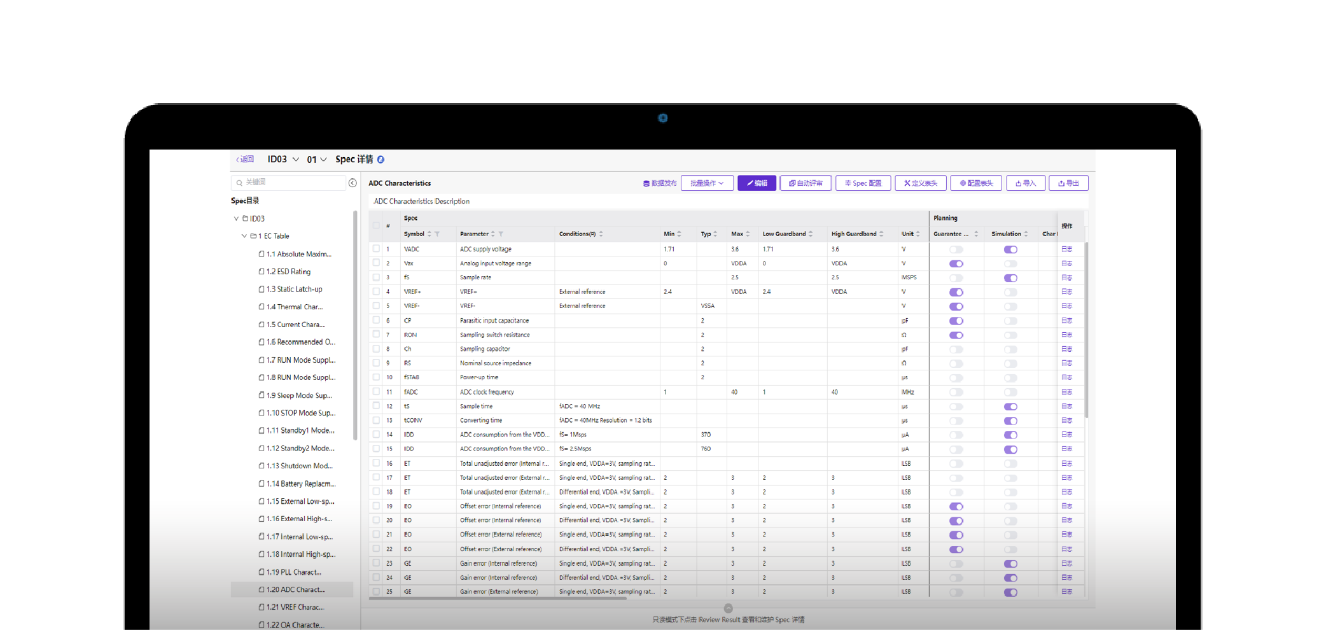Viewport: 1326px width, 630px height.
Task: Click the 导出 export button
Action: 1068,183
